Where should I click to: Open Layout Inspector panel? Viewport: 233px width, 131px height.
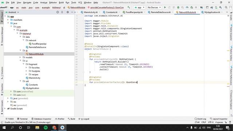(x=218, y=119)
